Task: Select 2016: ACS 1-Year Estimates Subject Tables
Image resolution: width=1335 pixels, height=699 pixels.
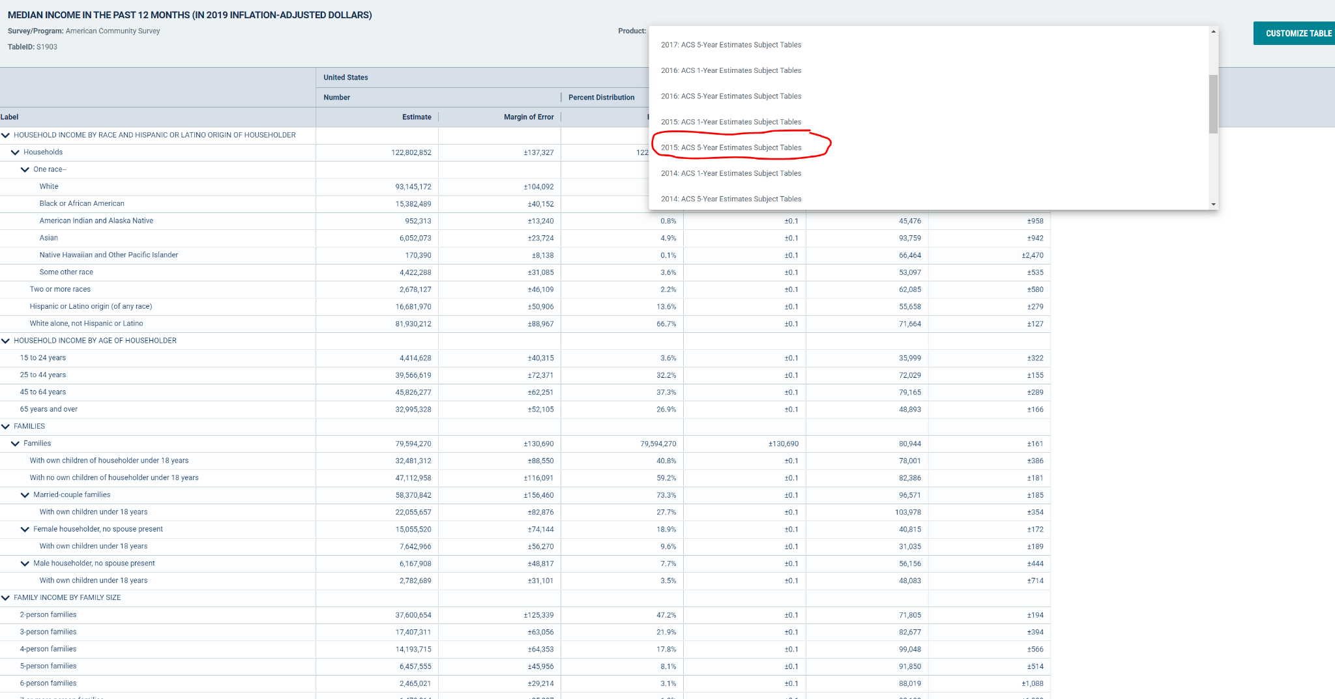Action: (731, 70)
